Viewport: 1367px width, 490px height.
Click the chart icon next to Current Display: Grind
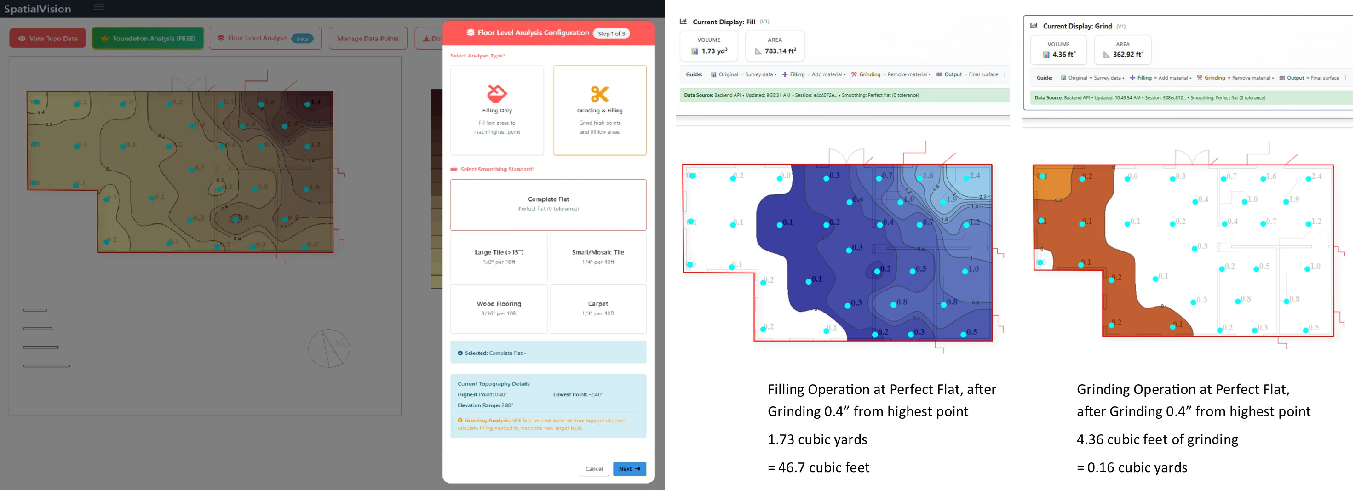(1034, 26)
